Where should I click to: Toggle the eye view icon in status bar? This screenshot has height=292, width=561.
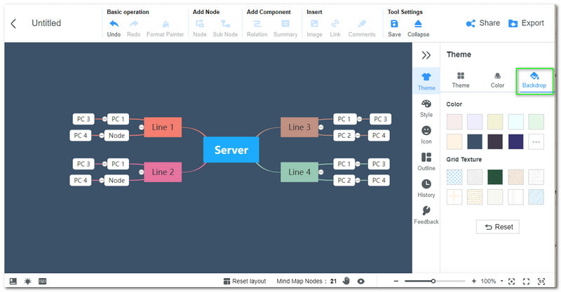pos(361,281)
